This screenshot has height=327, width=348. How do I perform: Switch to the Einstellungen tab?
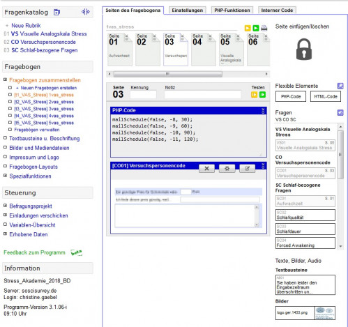point(188,10)
